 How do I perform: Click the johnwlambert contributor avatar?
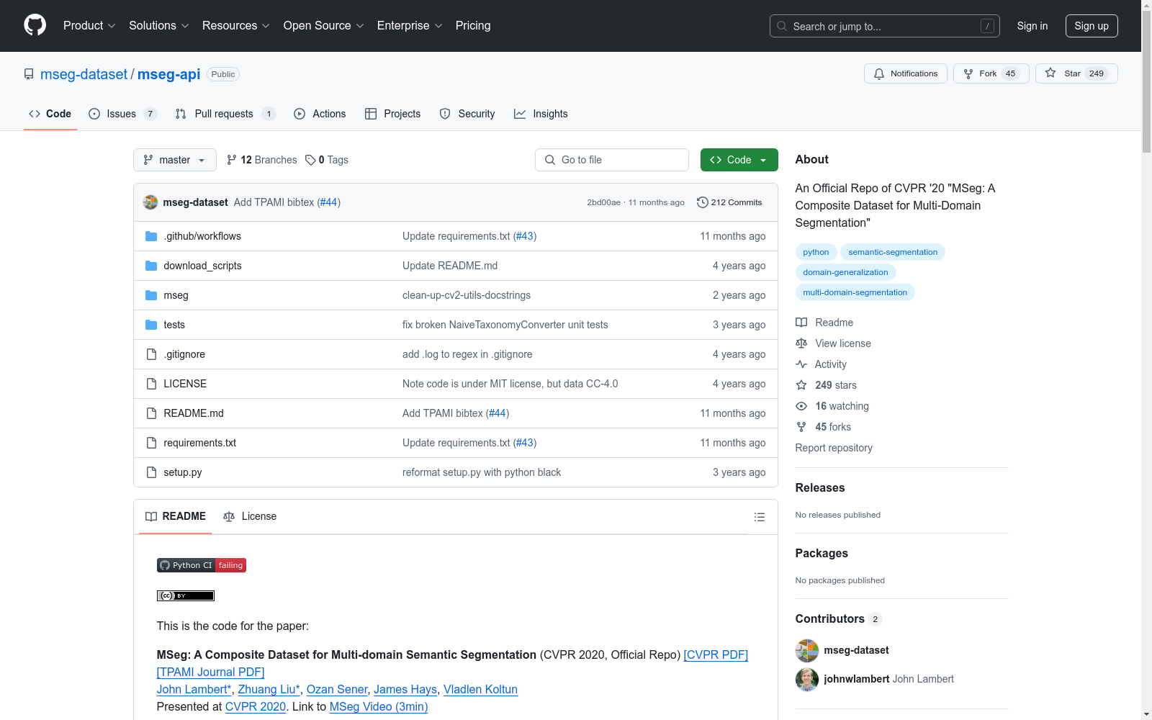[807, 679]
